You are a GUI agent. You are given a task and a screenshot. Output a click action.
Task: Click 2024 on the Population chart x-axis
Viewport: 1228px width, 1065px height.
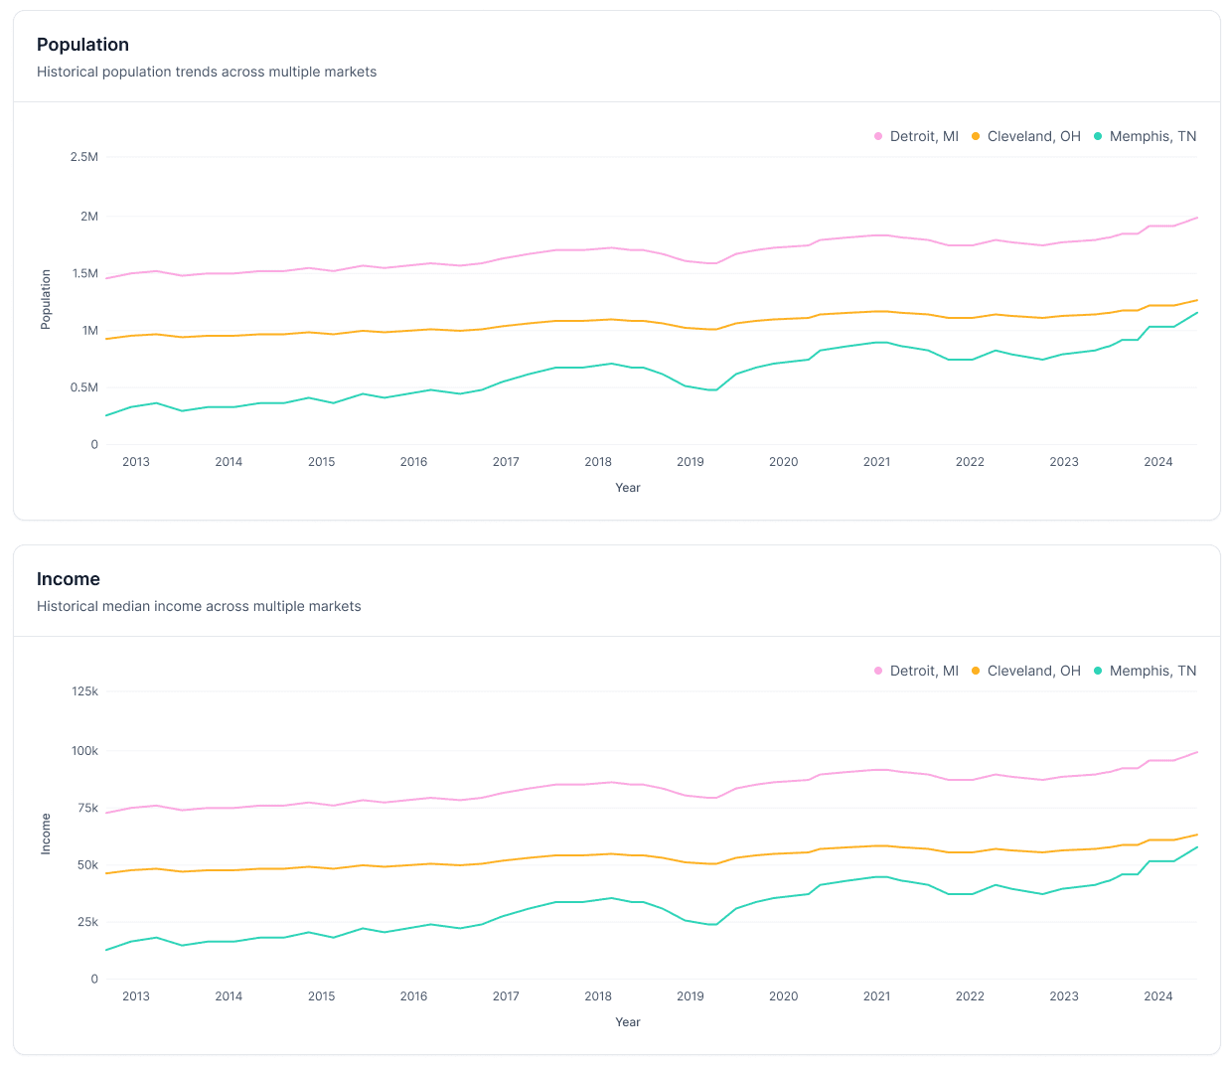[1158, 462]
